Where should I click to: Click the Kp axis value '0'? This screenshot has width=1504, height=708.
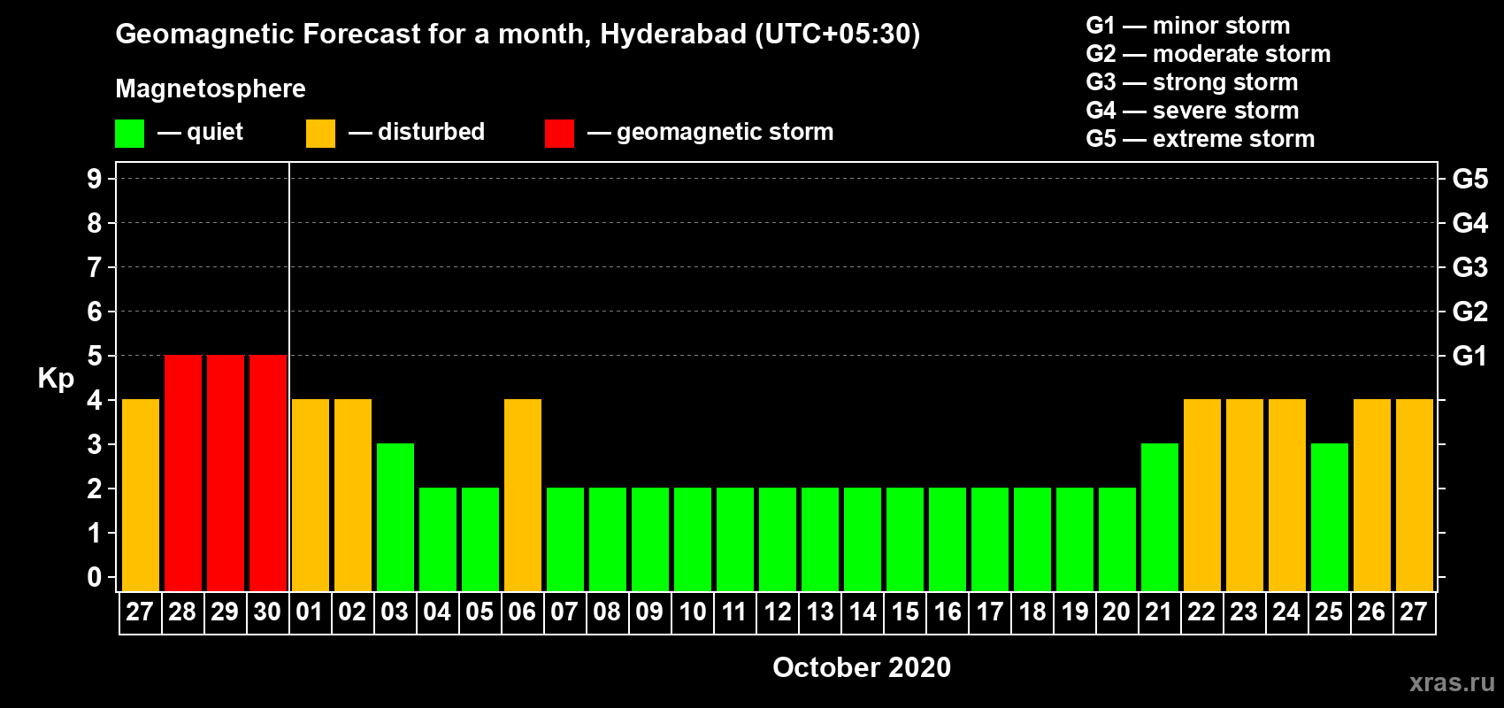click(x=95, y=577)
